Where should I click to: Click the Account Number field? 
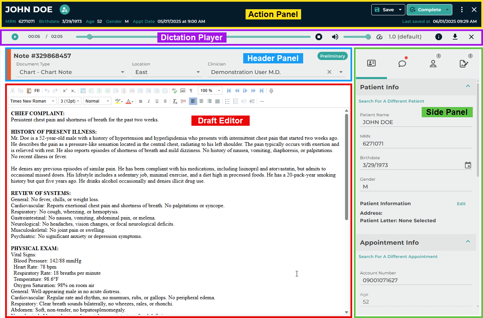[x=416, y=281]
